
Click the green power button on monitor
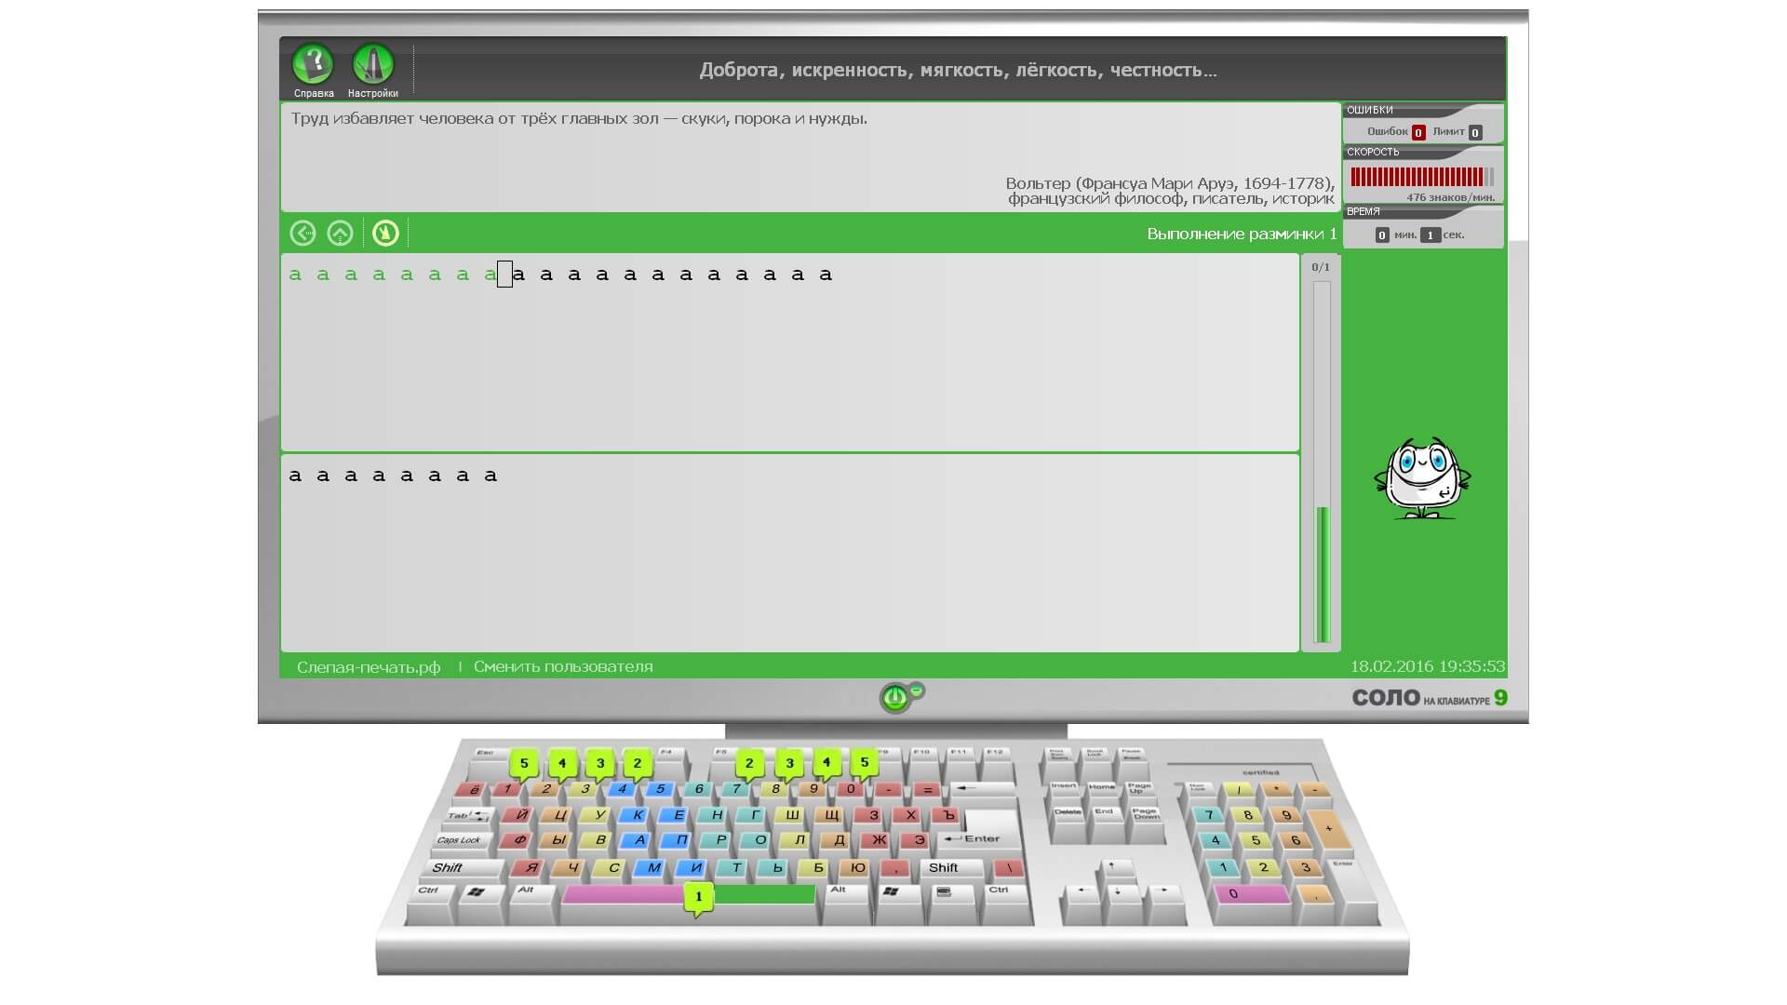894,697
